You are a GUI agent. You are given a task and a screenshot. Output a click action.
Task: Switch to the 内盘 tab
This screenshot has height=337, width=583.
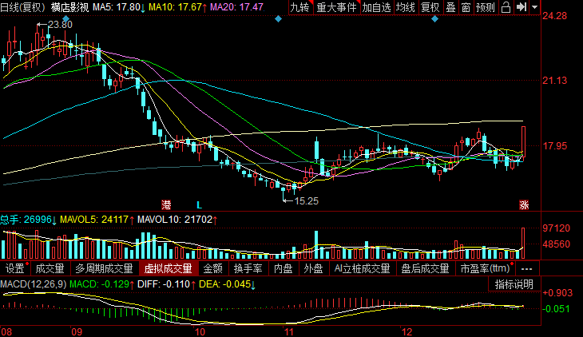[284, 268]
